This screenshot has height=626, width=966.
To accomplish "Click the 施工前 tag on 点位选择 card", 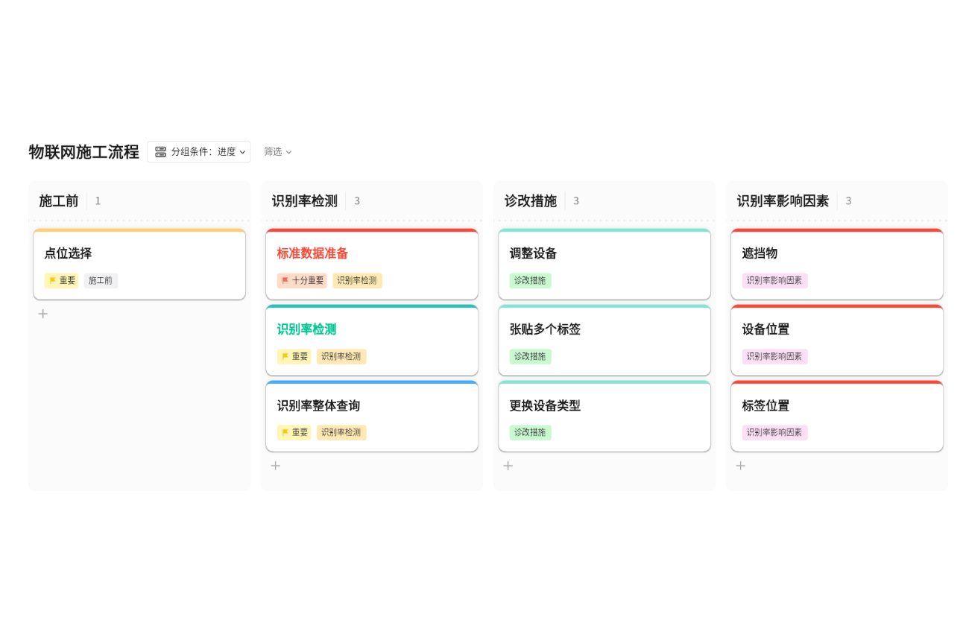I will (100, 281).
